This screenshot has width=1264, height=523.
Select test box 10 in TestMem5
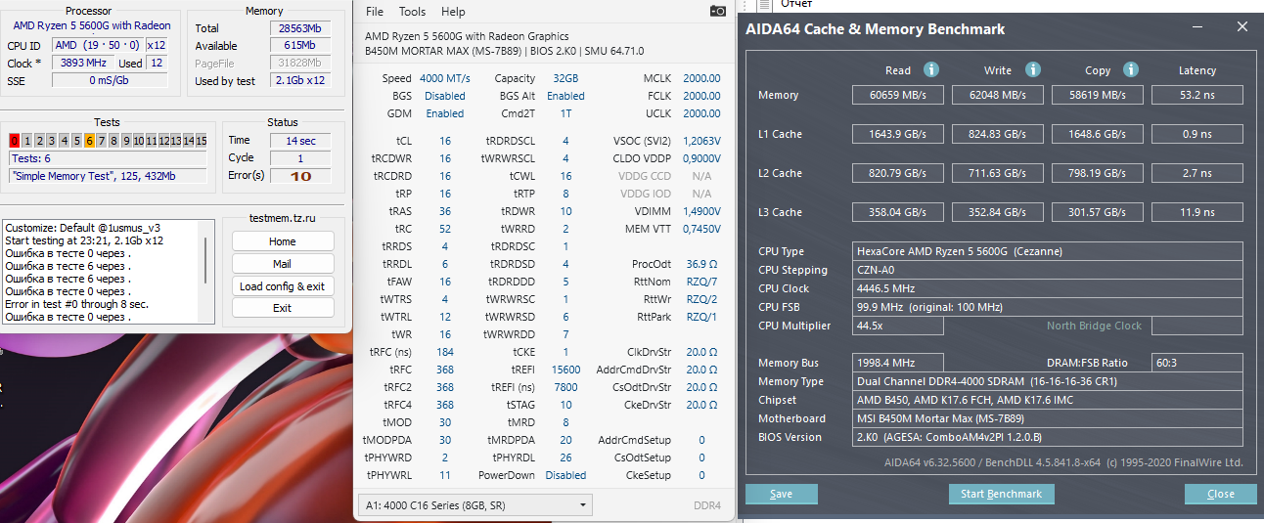tap(138, 141)
